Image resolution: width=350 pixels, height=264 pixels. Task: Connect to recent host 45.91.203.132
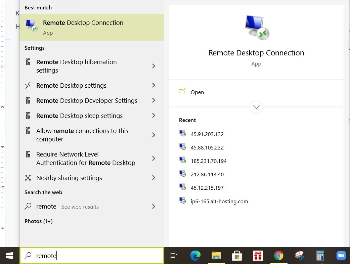207,134
